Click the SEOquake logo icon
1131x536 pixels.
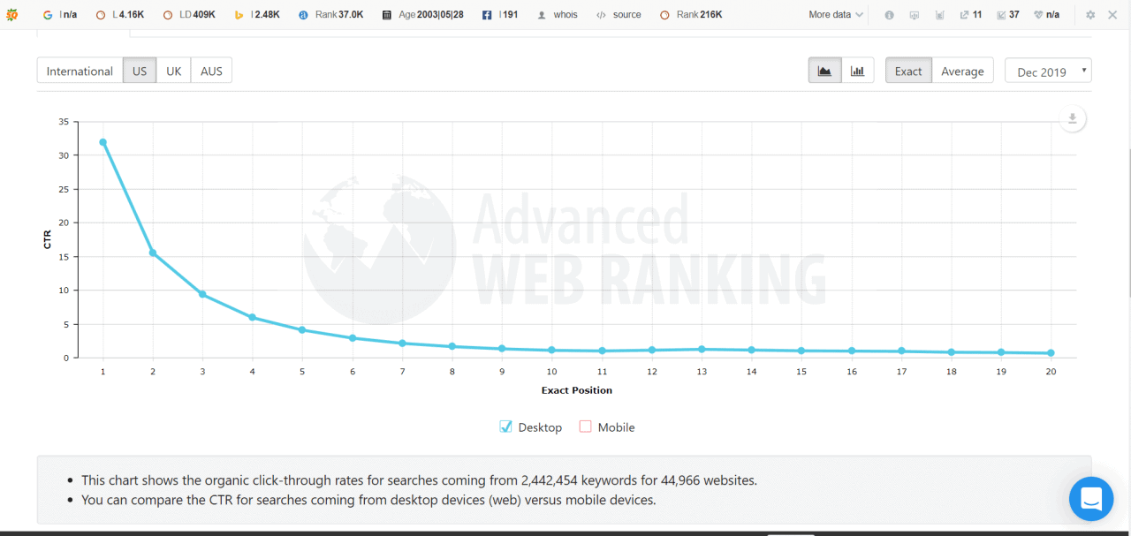12,14
